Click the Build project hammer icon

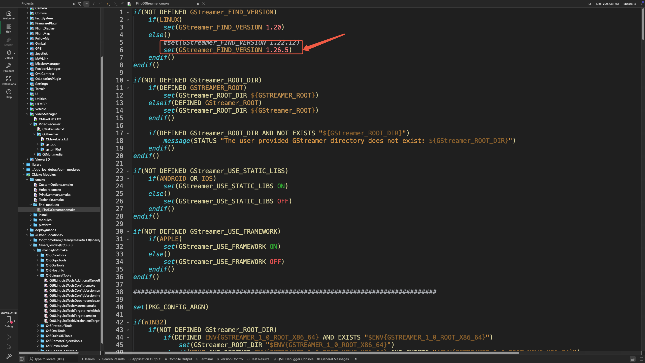coord(9,356)
